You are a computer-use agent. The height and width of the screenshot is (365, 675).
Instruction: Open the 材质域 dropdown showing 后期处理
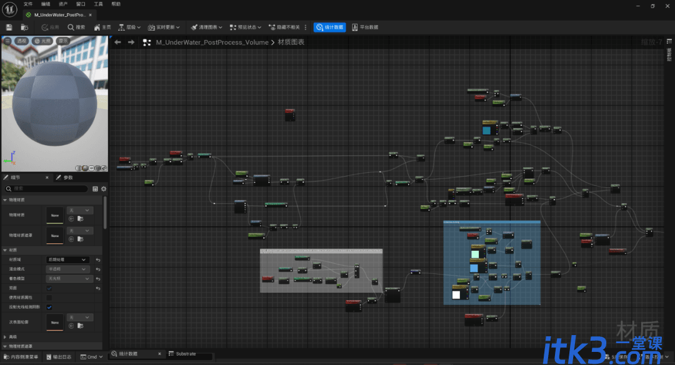tap(67, 260)
